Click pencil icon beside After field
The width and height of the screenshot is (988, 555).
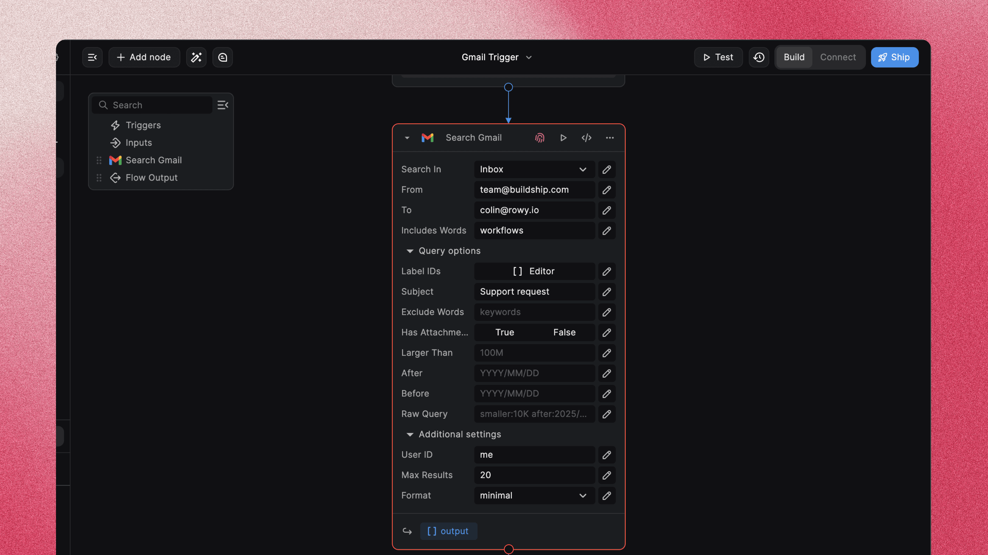point(607,373)
